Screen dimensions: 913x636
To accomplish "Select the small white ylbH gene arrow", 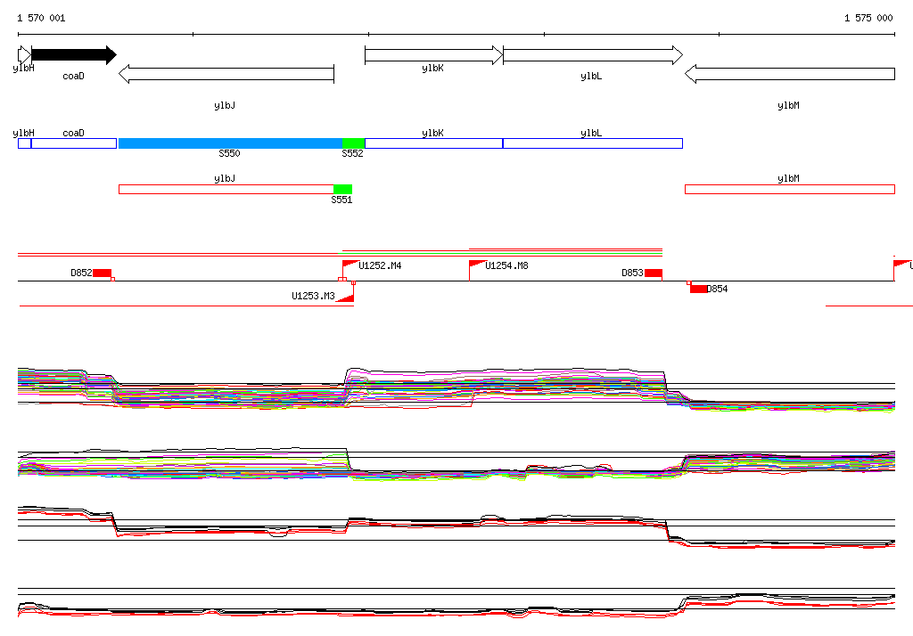I will pos(24,54).
